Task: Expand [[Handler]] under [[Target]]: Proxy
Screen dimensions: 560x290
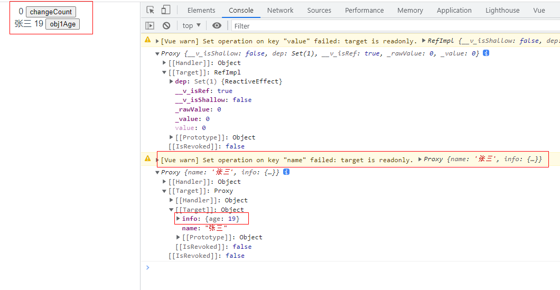Action: 171,200
